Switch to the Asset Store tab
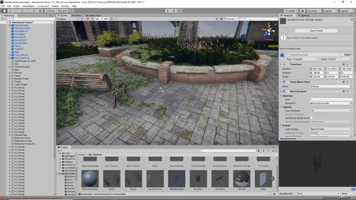The height and width of the screenshot is (200, 356). pyautogui.click(x=93, y=16)
